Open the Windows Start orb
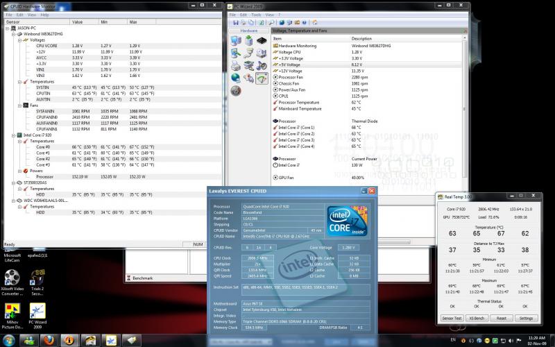The image size is (555, 347). click(8, 341)
